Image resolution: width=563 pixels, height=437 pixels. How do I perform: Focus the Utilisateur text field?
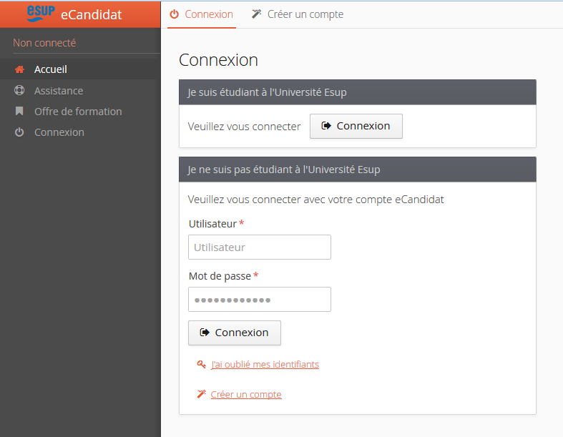pos(259,247)
